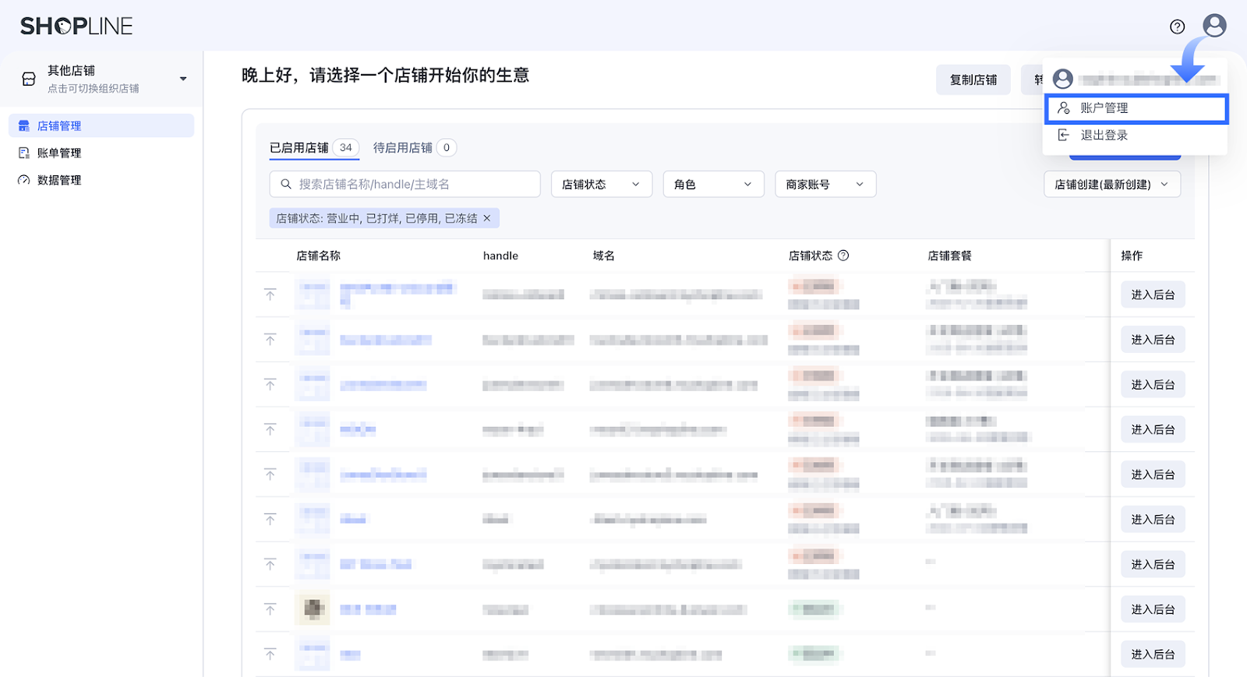Choose 退出登录 to log out

(x=1104, y=136)
